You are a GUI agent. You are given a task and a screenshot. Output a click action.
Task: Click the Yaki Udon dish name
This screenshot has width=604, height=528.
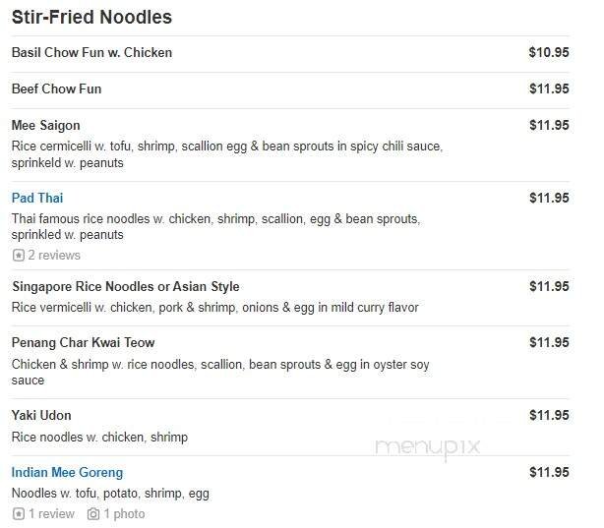41,415
